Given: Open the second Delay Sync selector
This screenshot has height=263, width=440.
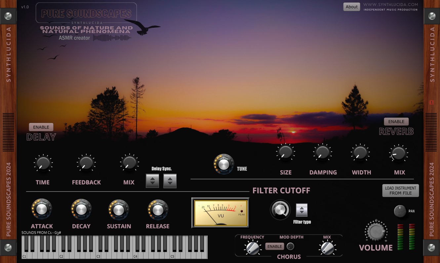Looking at the screenshot, I should [170, 181].
